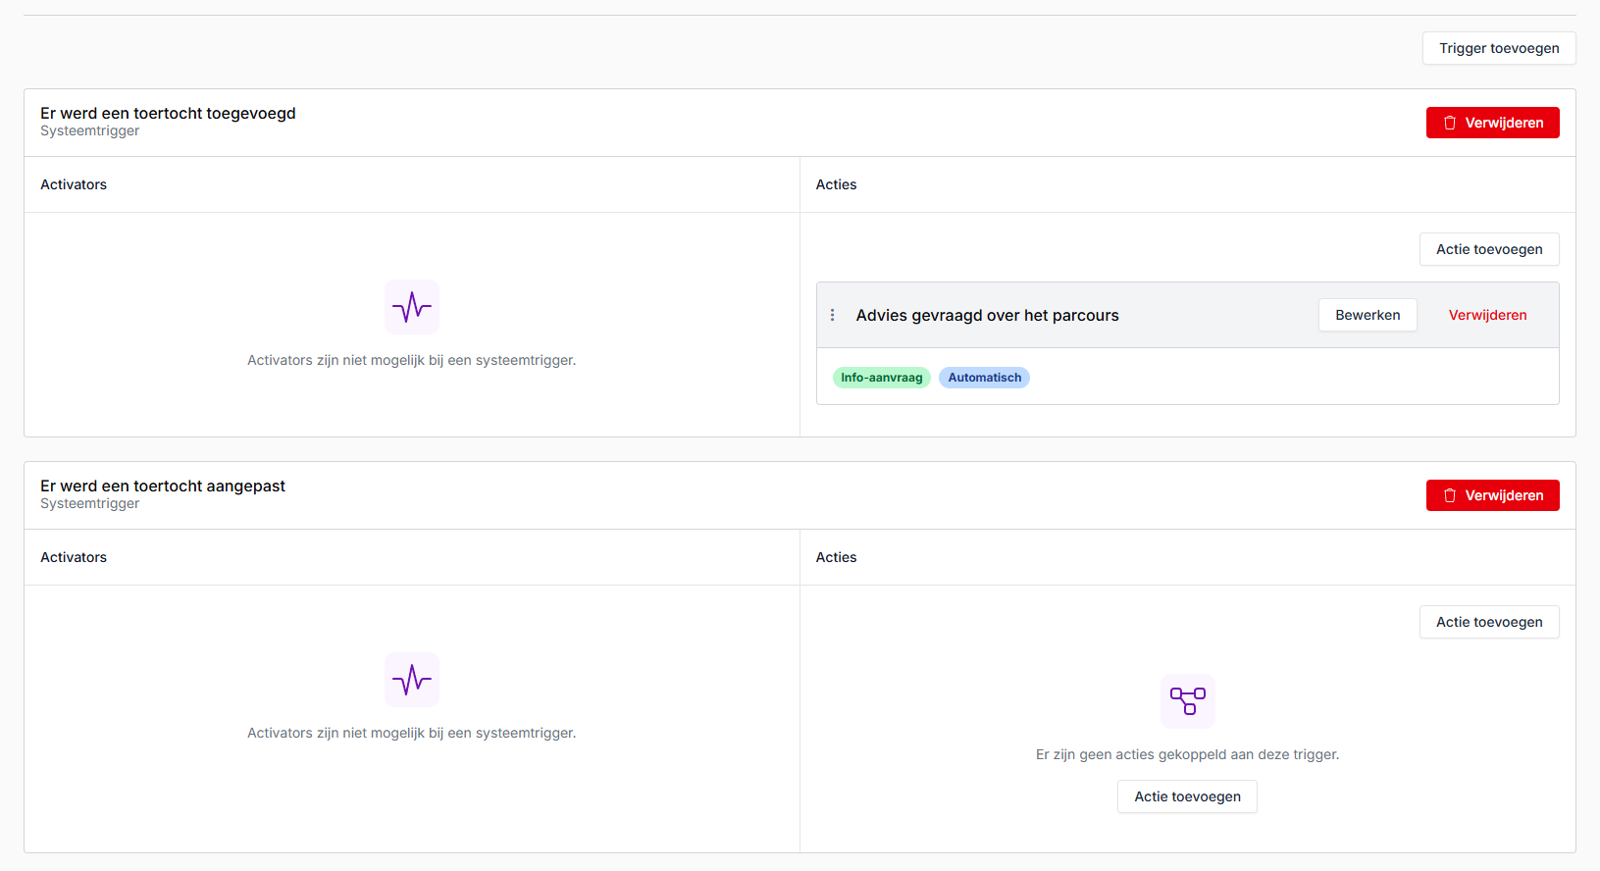This screenshot has width=1600, height=871.
Task: Click the 'Er werd een toertocht toegevoegd' heading
Action: point(168,113)
